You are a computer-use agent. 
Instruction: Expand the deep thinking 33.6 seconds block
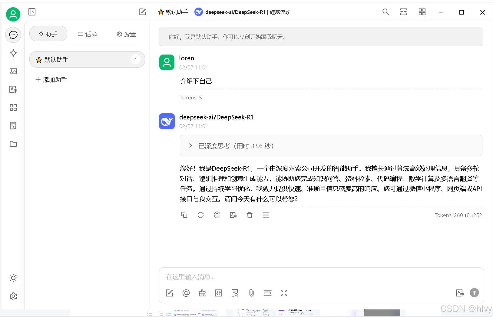[331, 146]
